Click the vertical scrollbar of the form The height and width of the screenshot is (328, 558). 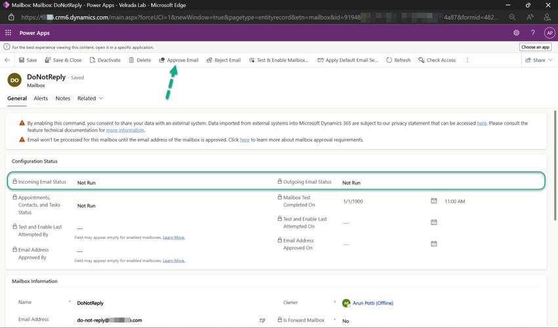[555, 165]
